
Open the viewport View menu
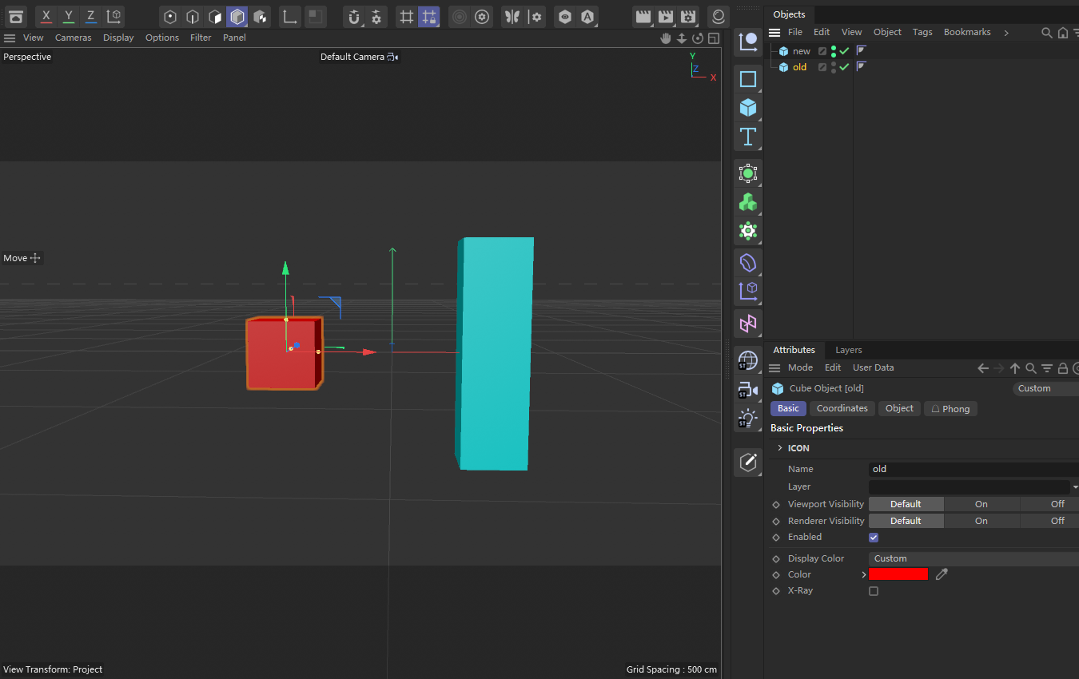[x=34, y=38]
